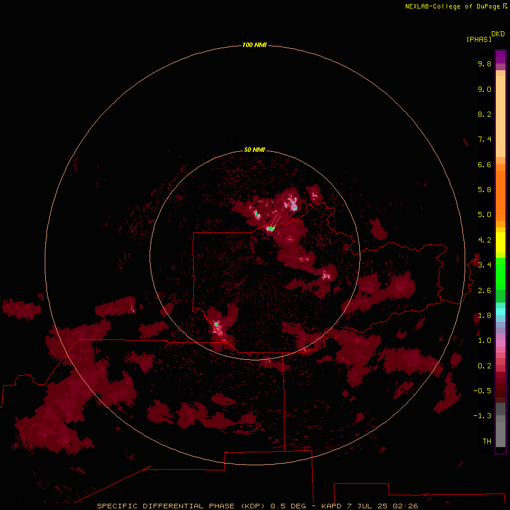Click the 1.0 legend value
Screen dimensions: 510x510
click(x=484, y=341)
